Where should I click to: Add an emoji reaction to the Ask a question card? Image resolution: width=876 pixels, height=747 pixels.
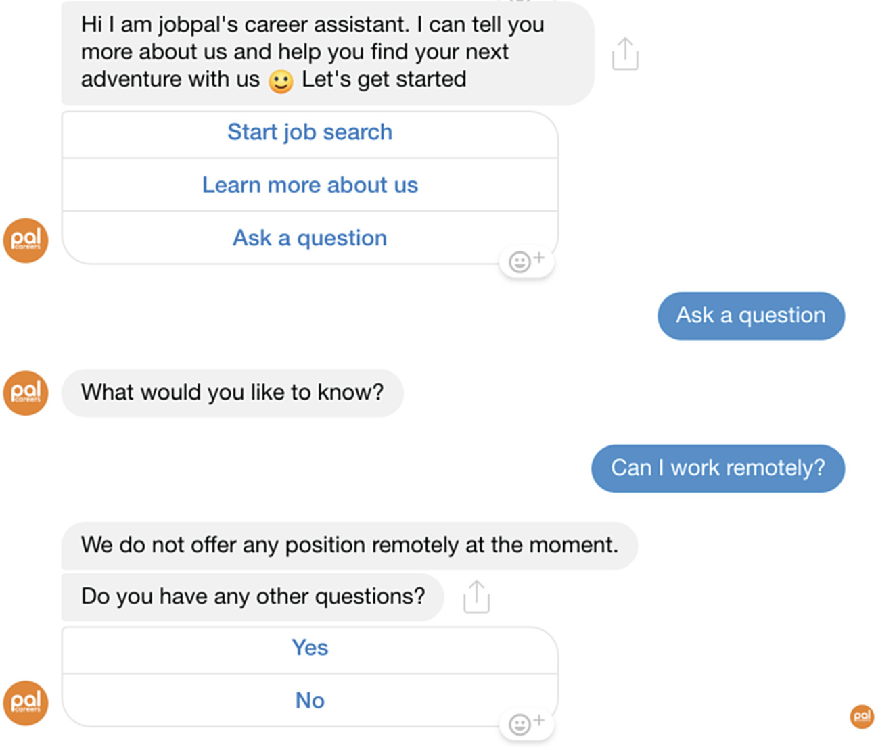527,261
